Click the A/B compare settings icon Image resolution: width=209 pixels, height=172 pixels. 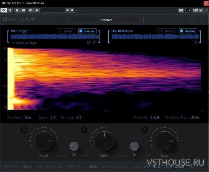pos(31,10)
